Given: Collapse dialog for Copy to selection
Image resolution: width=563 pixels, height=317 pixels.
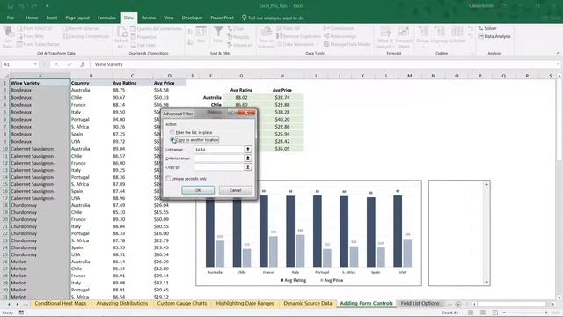Looking at the screenshot, I should point(248,167).
